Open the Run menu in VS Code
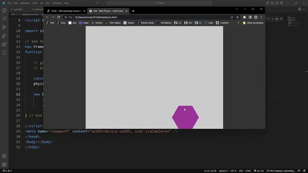Screen dimensions: 308x173 48,3
